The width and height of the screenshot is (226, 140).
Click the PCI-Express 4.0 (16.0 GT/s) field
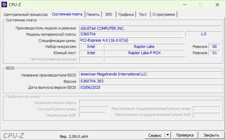point(131,40)
